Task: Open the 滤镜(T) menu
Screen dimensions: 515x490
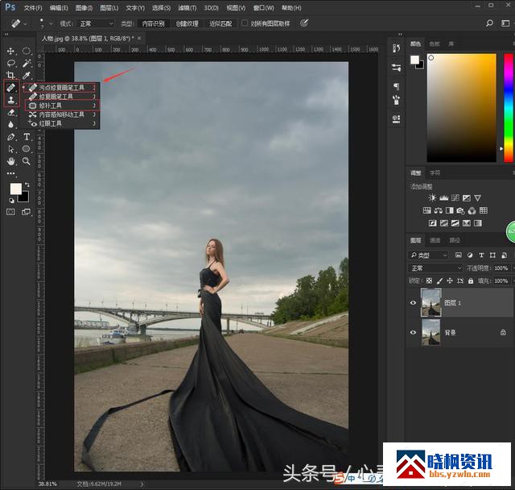Action: click(187, 7)
